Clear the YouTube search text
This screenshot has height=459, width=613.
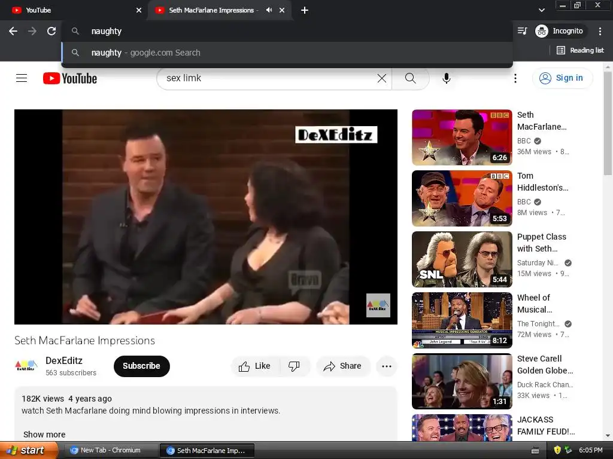[x=382, y=78]
